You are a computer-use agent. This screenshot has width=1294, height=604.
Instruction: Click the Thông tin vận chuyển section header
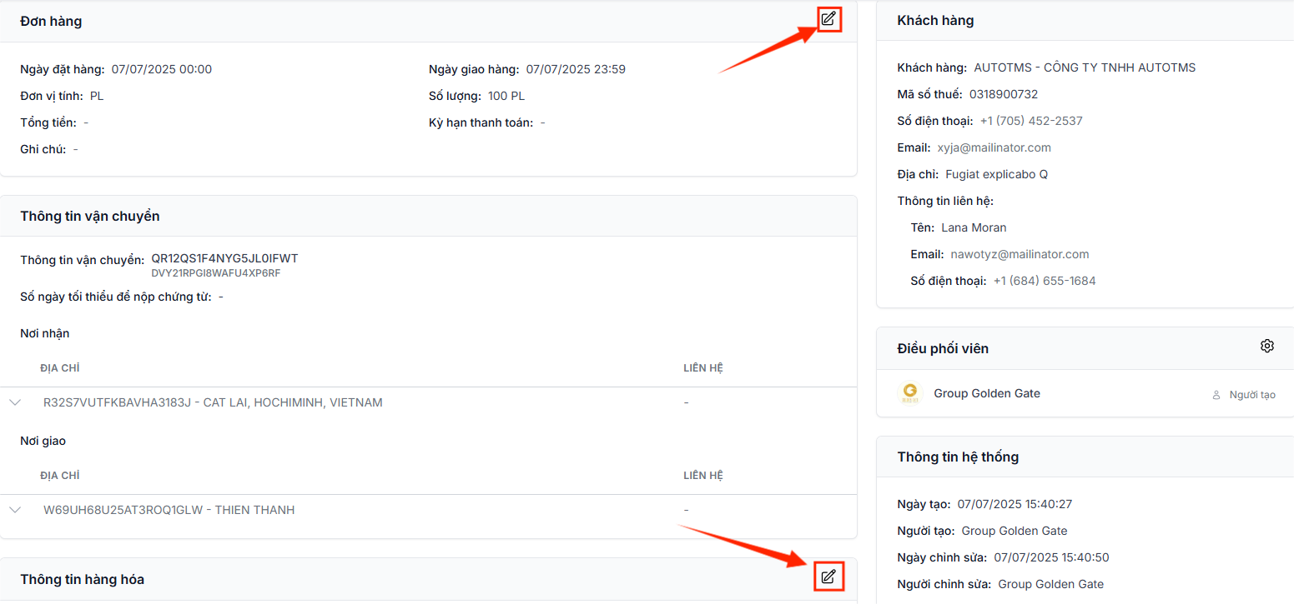click(x=90, y=216)
